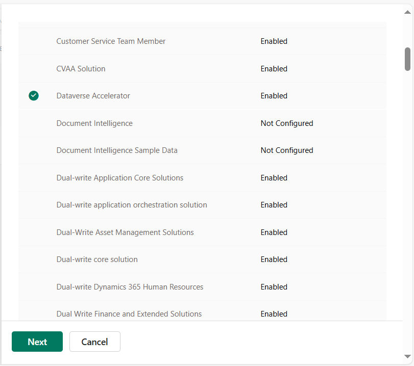This screenshot has width=414, height=366.
Task: Select the CVAA Solution row
Action: [x=81, y=69]
